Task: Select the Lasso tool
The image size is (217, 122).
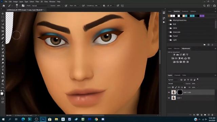Action: point(3,21)
